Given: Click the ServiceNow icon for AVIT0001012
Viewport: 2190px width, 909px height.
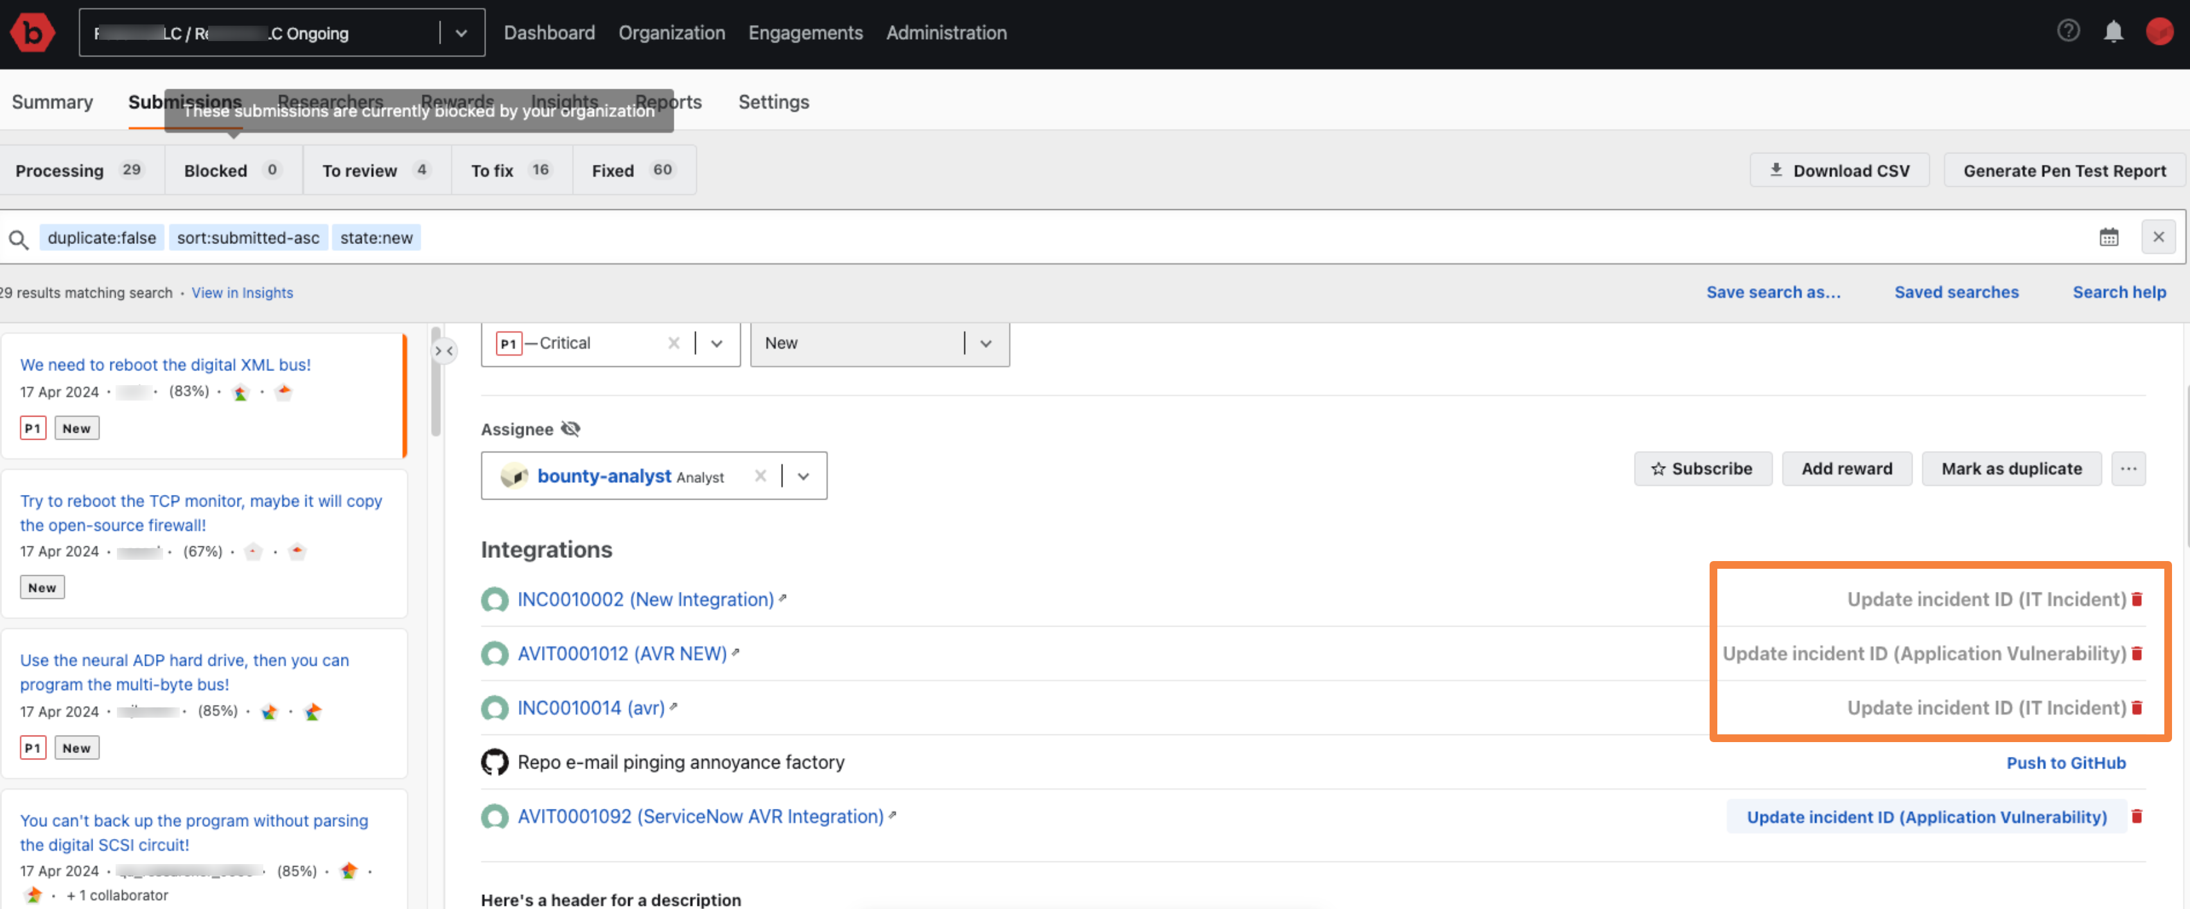Looking at the screenshot, I should pyautogui.click(x=494, y=654).
